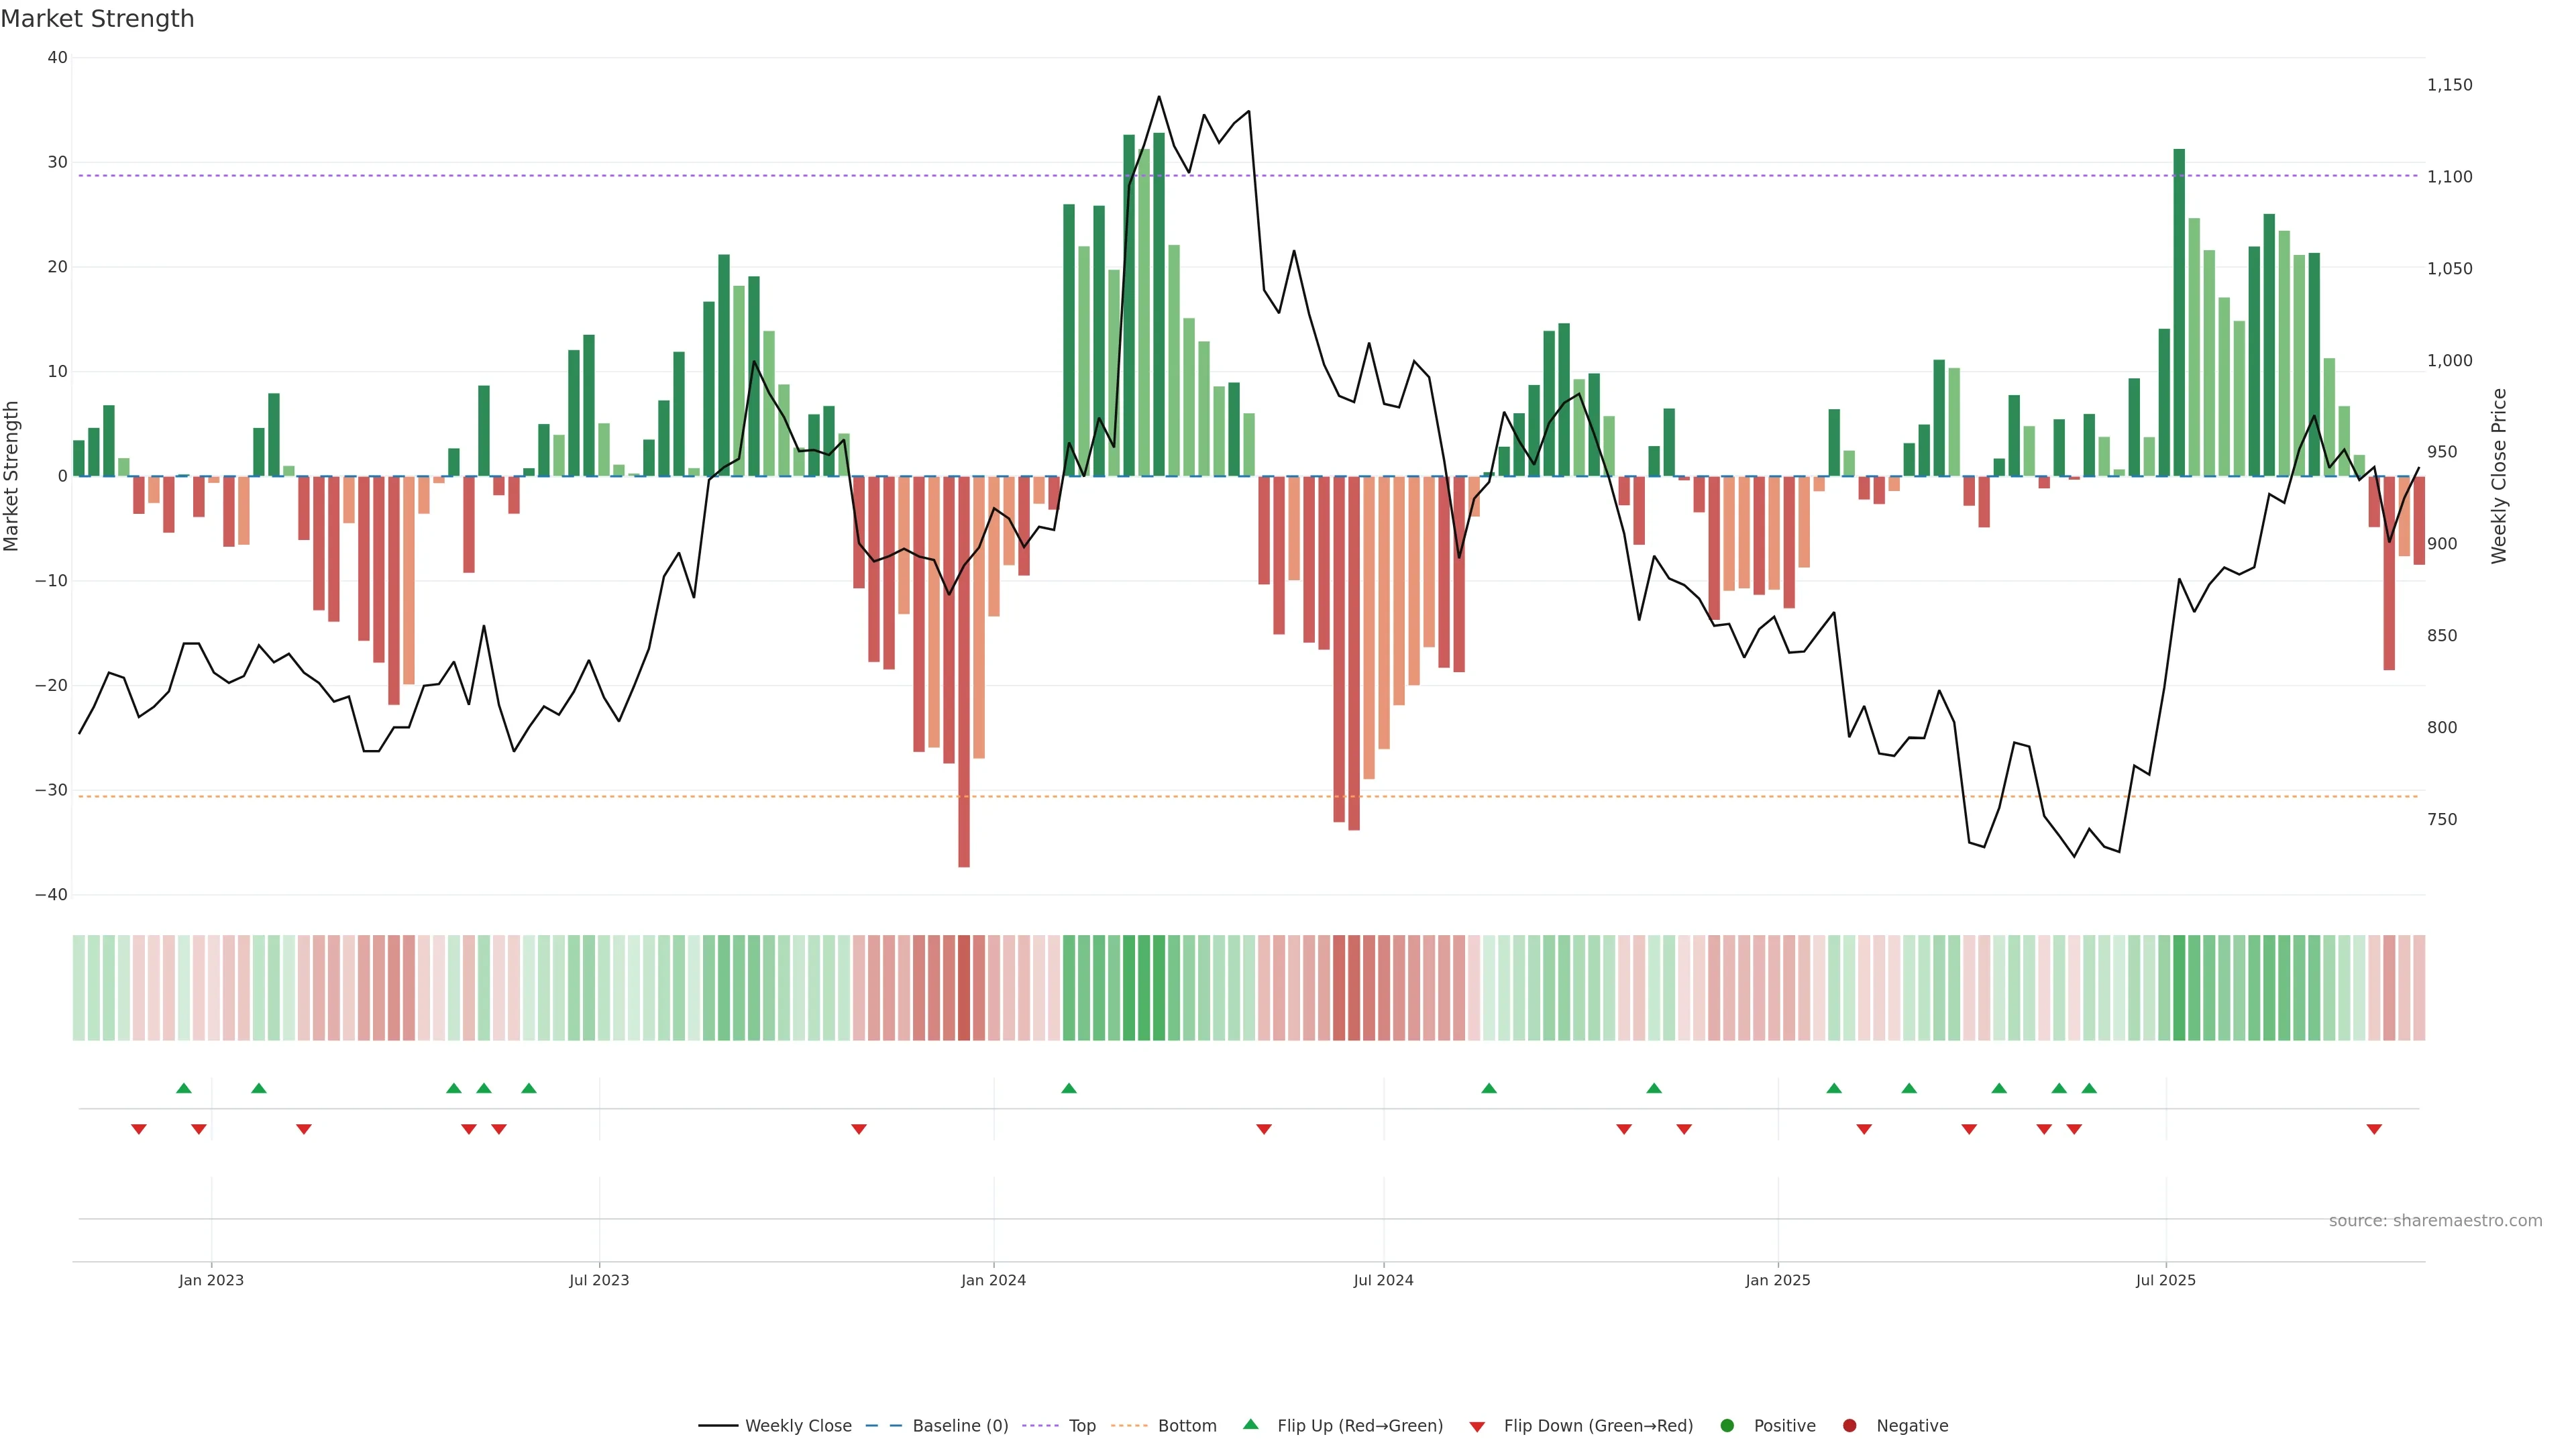Click the red Flip Down triangle in legend
This screenshot has height=1449, width=2576.
[x=1476, y=1427]
